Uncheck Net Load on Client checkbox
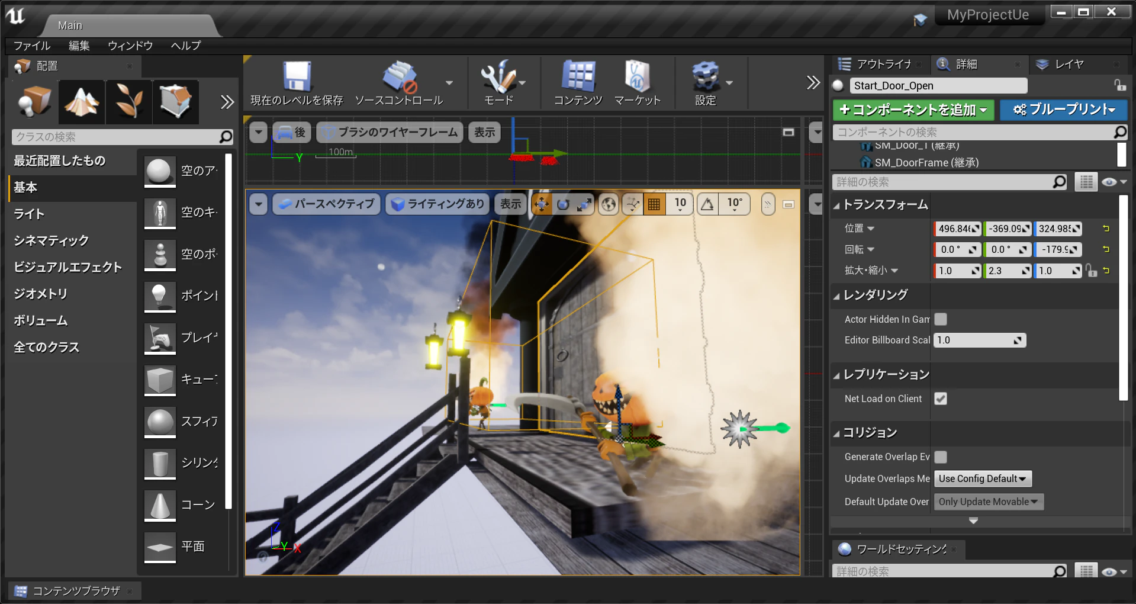 [x=941, y=399]
